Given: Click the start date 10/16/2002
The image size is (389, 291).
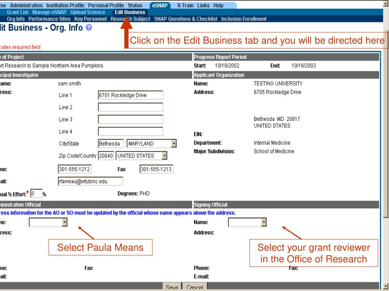Looking at the screenshot, I should [227, 66].
